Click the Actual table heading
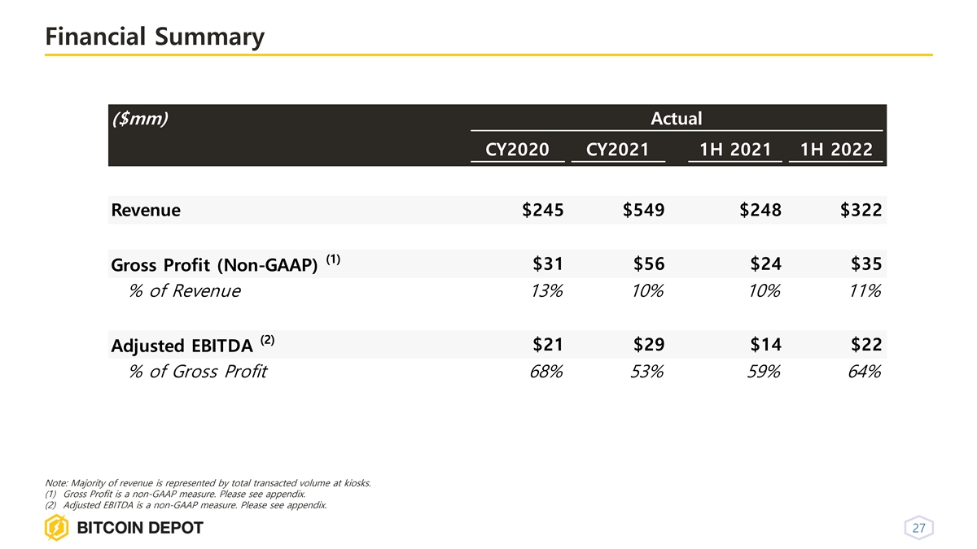This screenshot has width=977, height=549. (x=676, y=119)
